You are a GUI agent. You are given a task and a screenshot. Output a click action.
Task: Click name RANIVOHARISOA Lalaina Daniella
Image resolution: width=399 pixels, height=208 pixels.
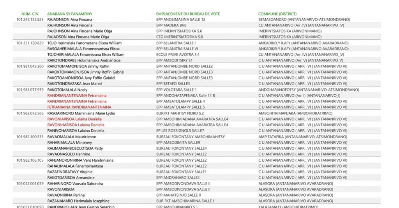pyautogui.click(x=76, y=130)
